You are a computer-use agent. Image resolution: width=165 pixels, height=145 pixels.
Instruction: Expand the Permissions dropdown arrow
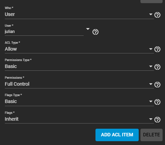(x=151, y=84)
